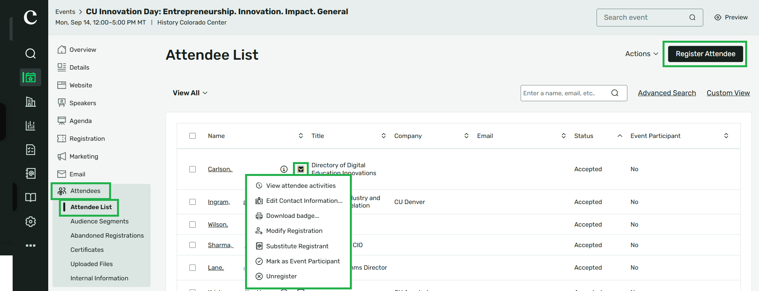Expand the Actions dropdown
The image size is (759, 291).
point(642,54)
